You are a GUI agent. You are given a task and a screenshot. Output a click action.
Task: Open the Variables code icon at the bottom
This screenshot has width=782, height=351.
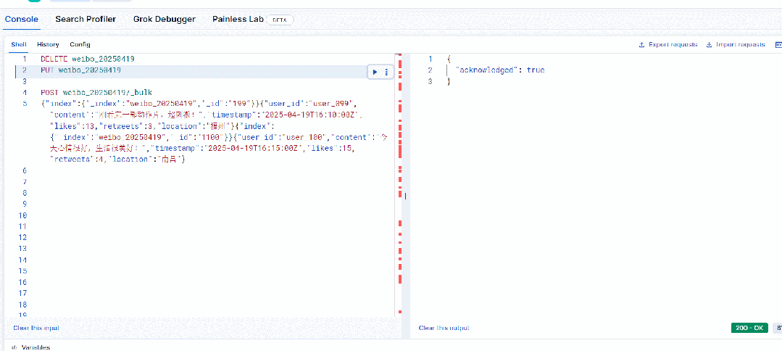coord(14,347)
